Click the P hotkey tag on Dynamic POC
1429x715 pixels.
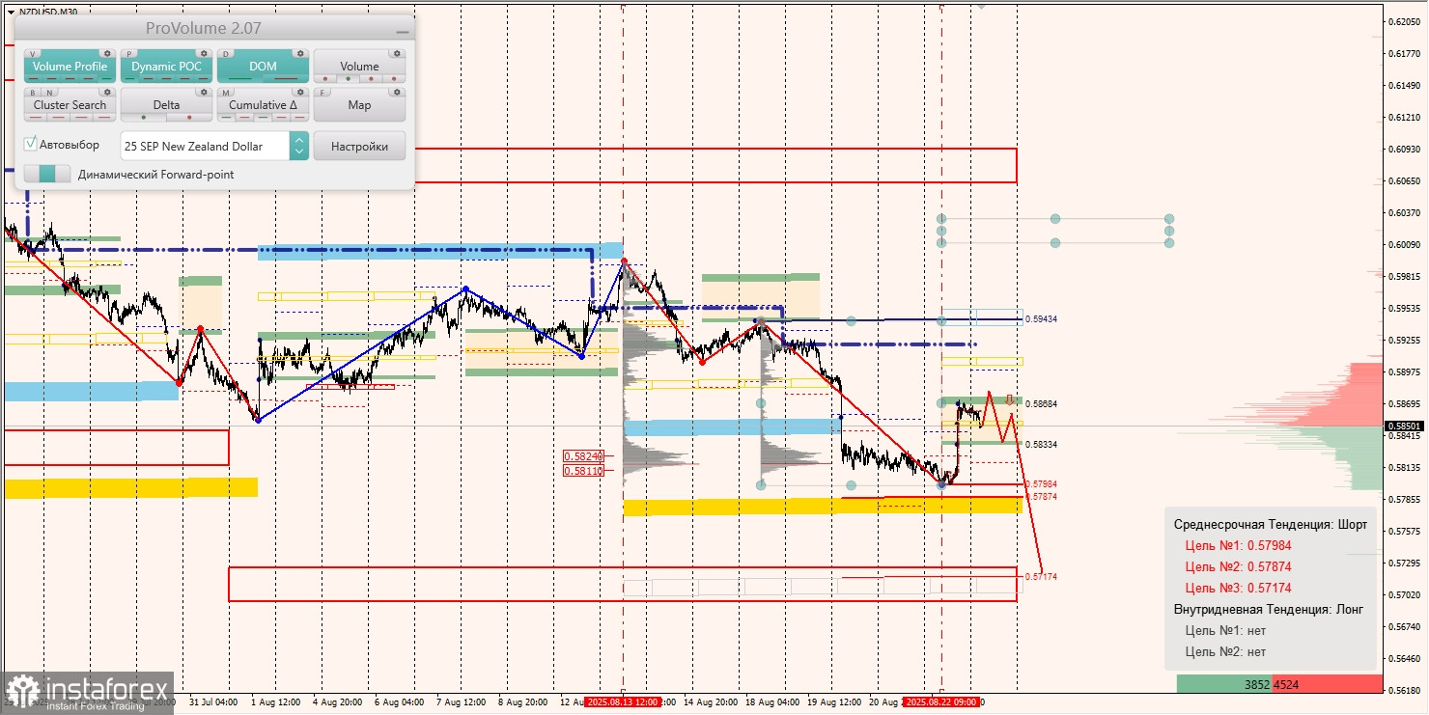click(129, 54)
